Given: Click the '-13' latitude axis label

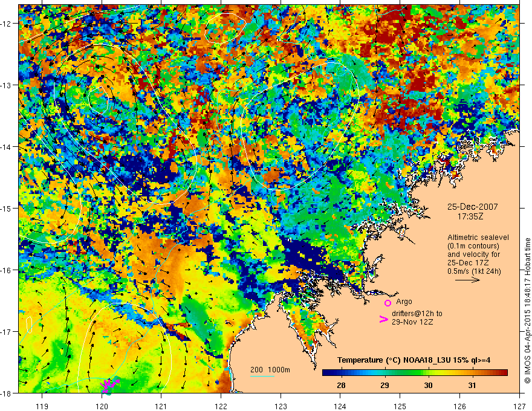Looking at the screenshot, I should click(x=6, y=85).
